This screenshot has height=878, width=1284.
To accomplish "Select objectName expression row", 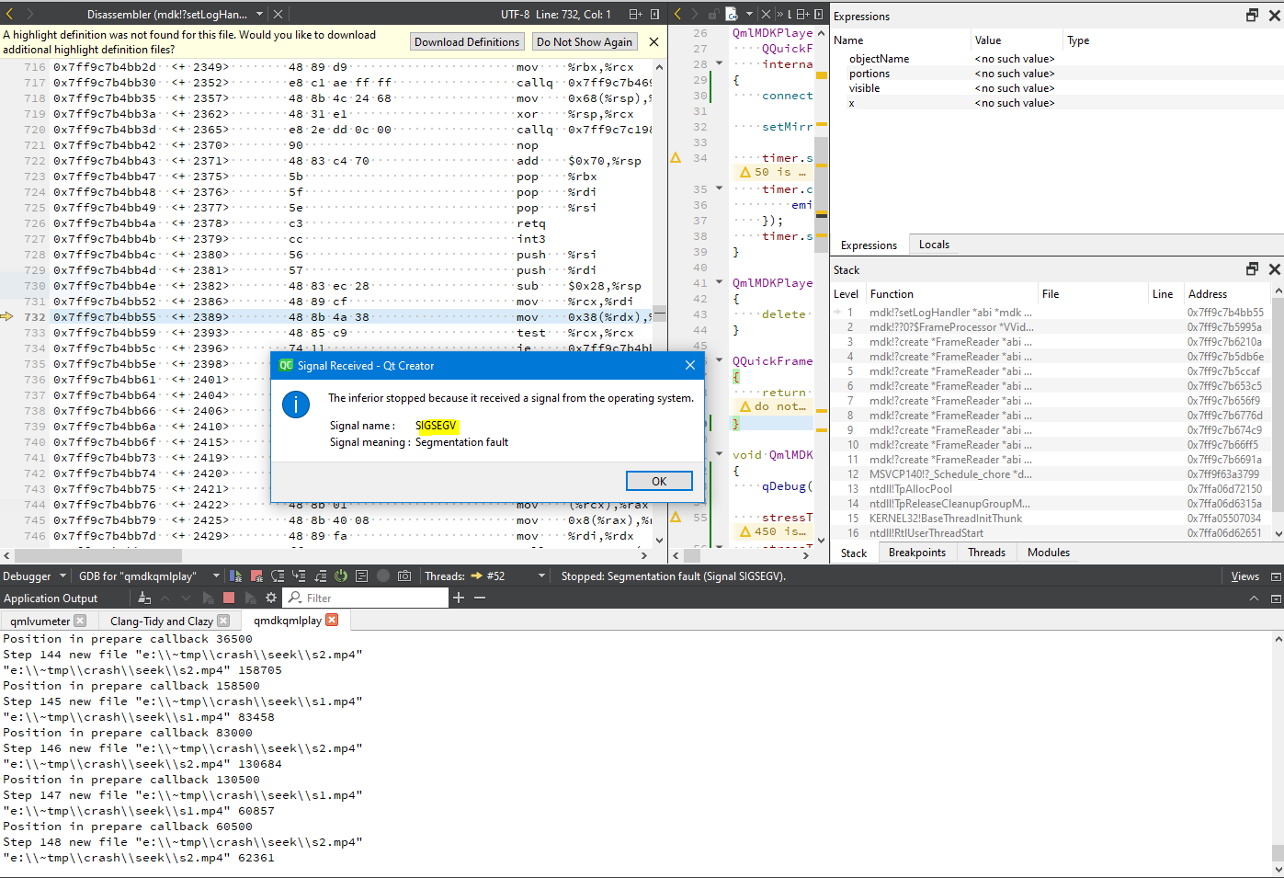I will 1055,59.
